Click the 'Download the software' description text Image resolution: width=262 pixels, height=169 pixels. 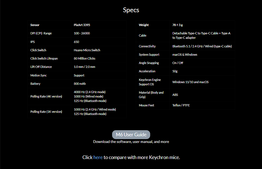coord(131,142)
